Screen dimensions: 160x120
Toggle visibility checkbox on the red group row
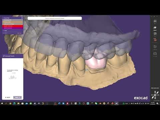(x=5, y=26)
